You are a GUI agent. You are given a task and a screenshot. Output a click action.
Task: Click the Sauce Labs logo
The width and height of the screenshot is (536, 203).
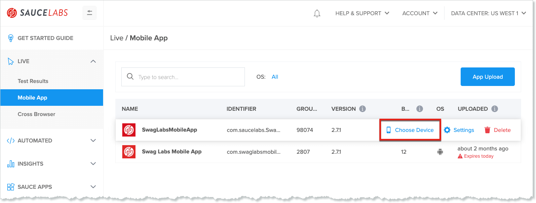37,13
